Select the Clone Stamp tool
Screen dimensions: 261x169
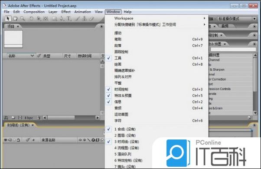coord(84,19)
